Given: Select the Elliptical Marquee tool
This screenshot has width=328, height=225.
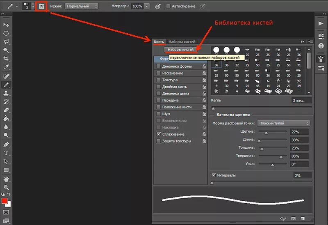Looking at the screenshot, I should [6, 33].
